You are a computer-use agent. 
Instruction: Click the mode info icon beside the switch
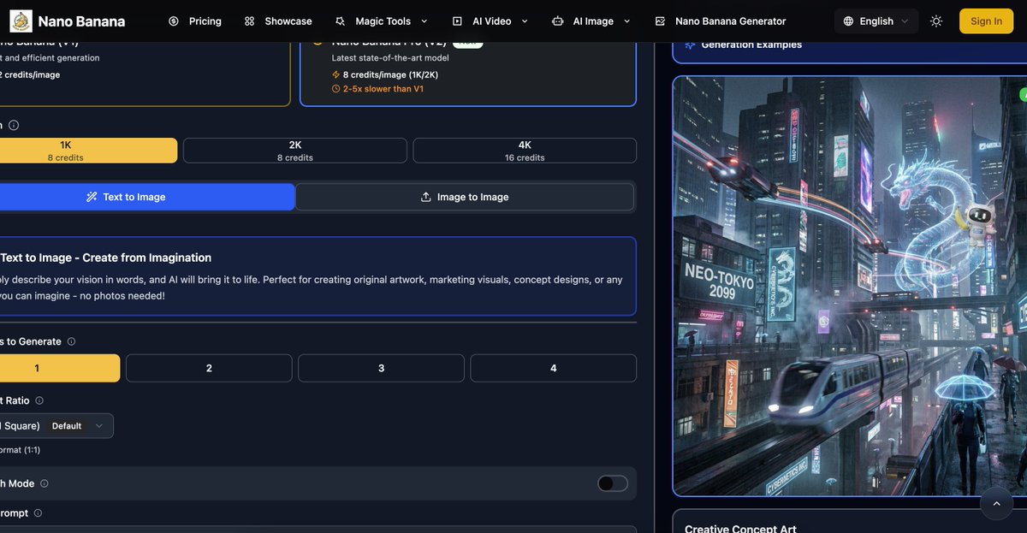click(45, 483)
